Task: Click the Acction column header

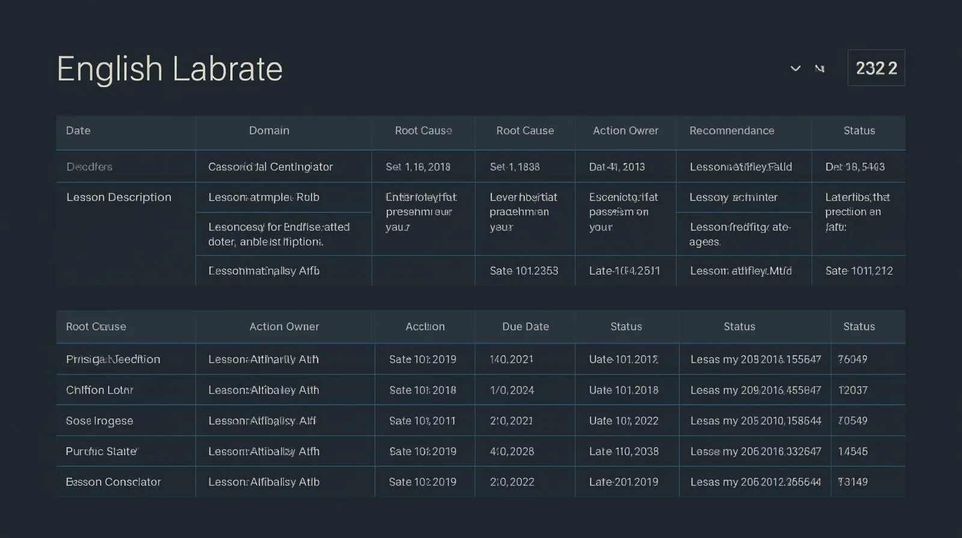Action: [x=425, y=327]
